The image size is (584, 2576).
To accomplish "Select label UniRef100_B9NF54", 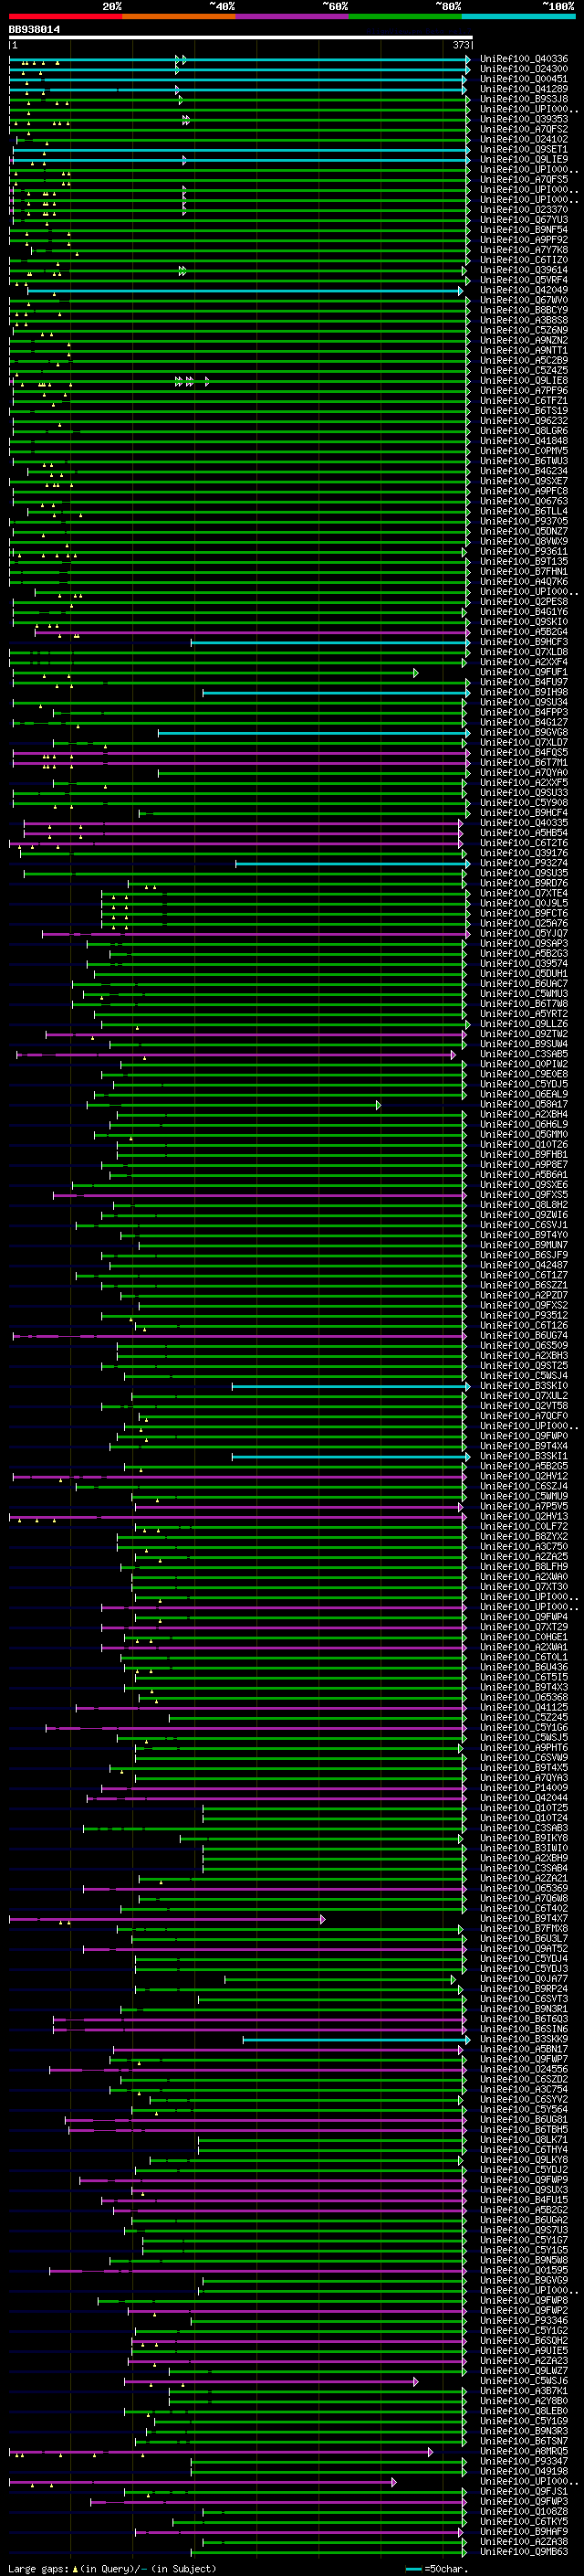I will [524, 230].
